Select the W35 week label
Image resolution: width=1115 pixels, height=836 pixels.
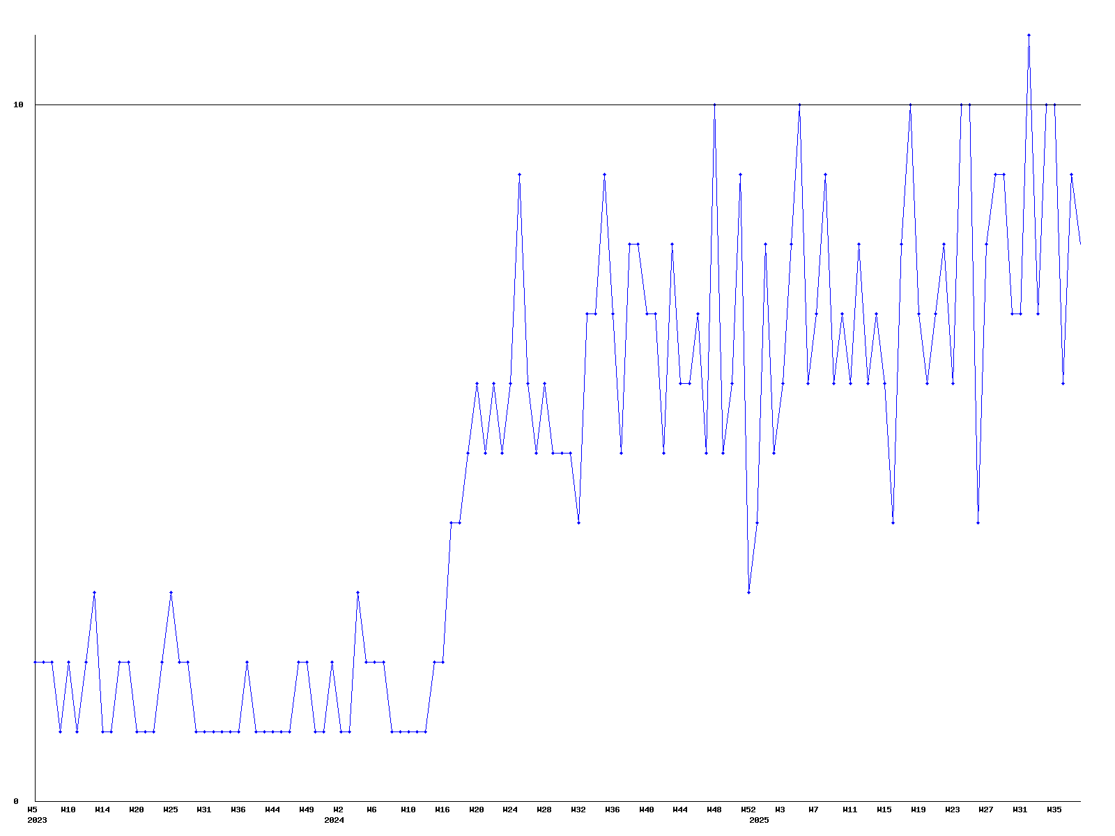click(1054, 810)
